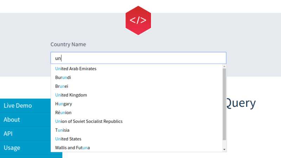Select United Kingdom suggestion
Image resolution: width=281 pixels, height=158 pixels.
71,95
